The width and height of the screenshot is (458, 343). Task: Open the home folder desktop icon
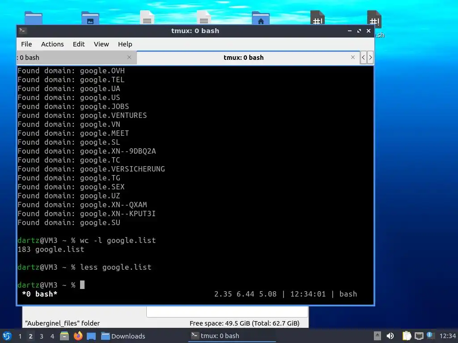[x=261, y=18]
